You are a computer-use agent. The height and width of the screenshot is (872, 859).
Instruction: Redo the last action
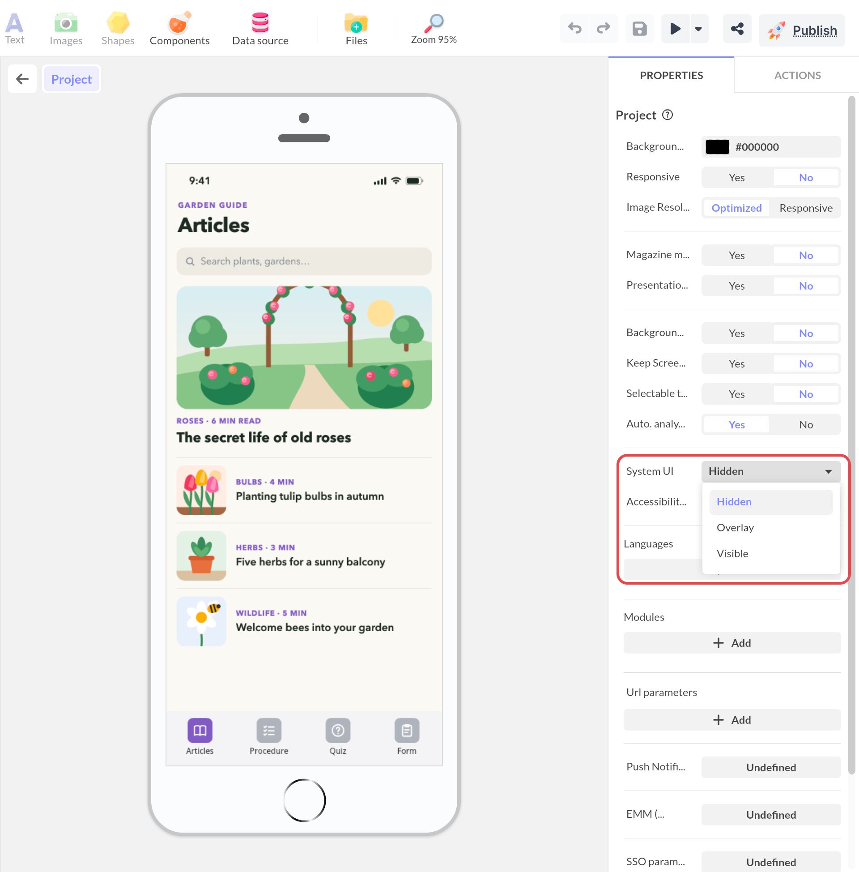(x=603, y=29)
